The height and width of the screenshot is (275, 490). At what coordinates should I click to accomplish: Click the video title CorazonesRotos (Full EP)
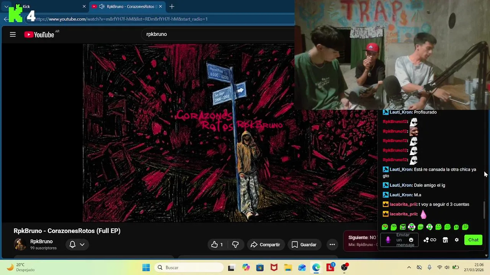[67, 231]
